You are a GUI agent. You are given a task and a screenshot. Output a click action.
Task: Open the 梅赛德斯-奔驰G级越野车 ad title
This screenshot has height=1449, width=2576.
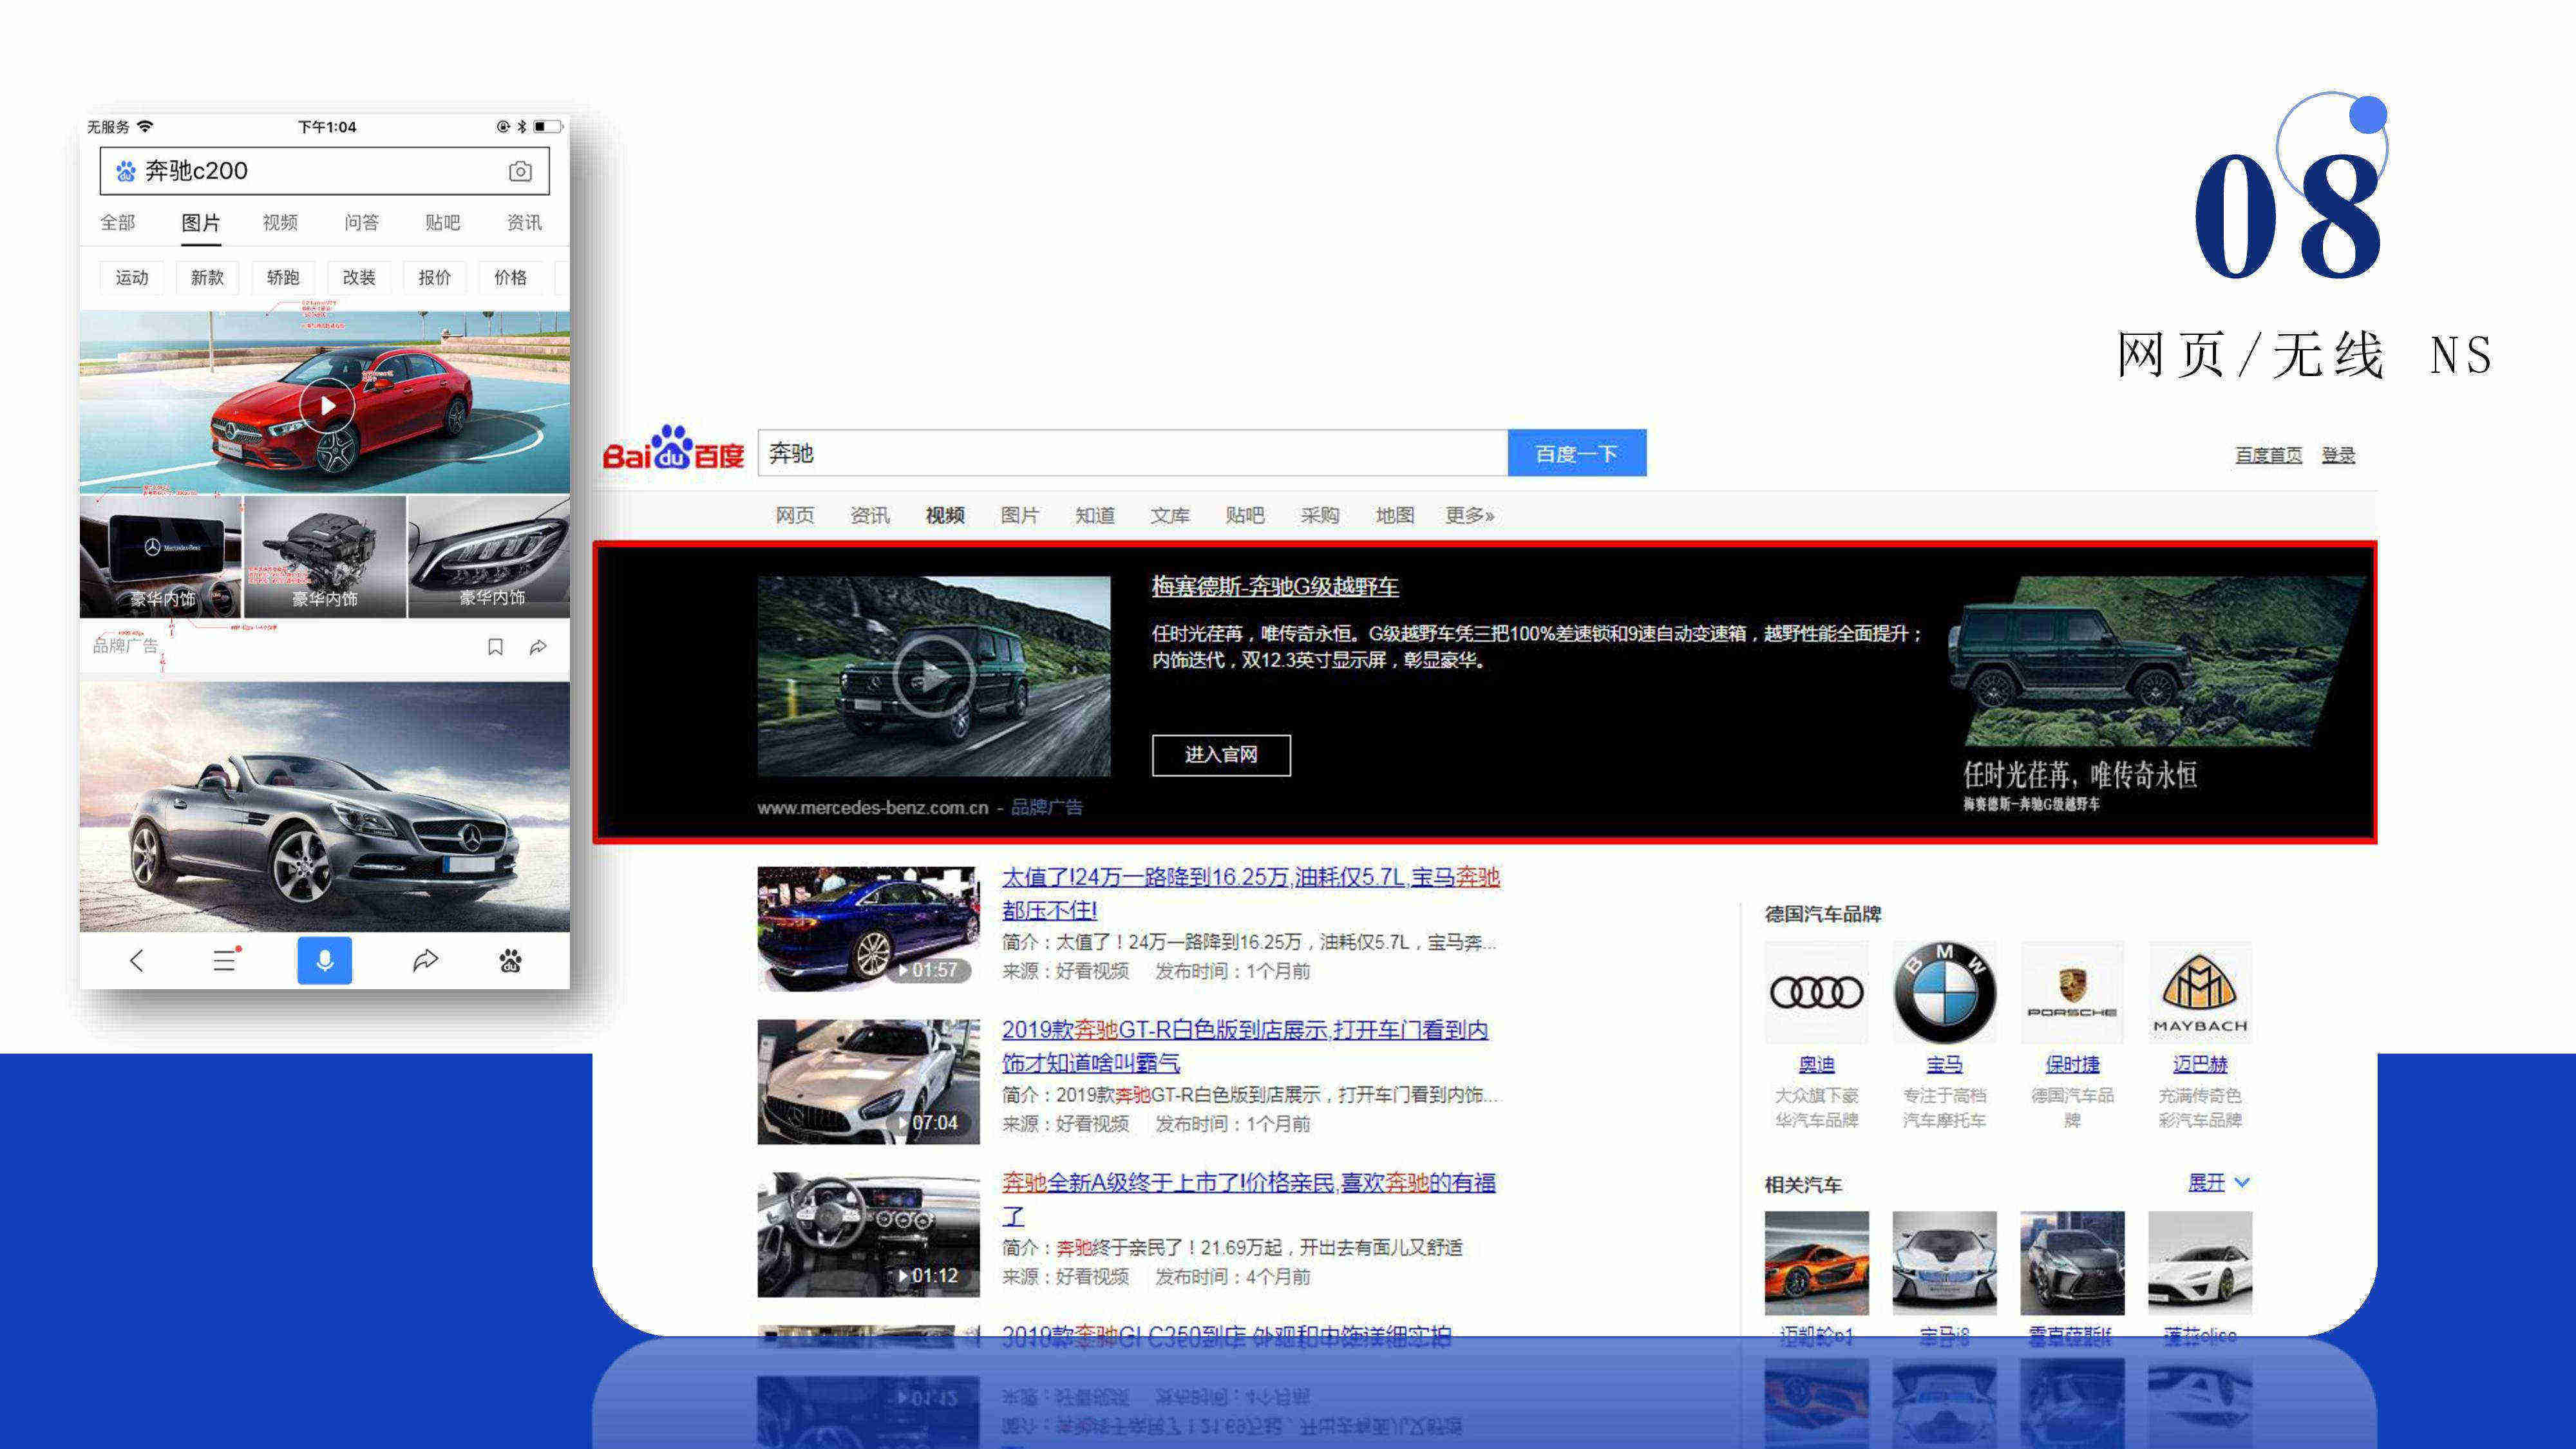(1275, 586)
